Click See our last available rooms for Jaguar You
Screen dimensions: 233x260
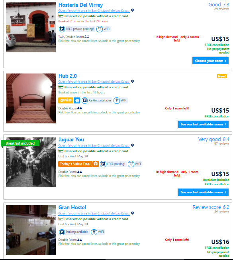pos(203,193)
